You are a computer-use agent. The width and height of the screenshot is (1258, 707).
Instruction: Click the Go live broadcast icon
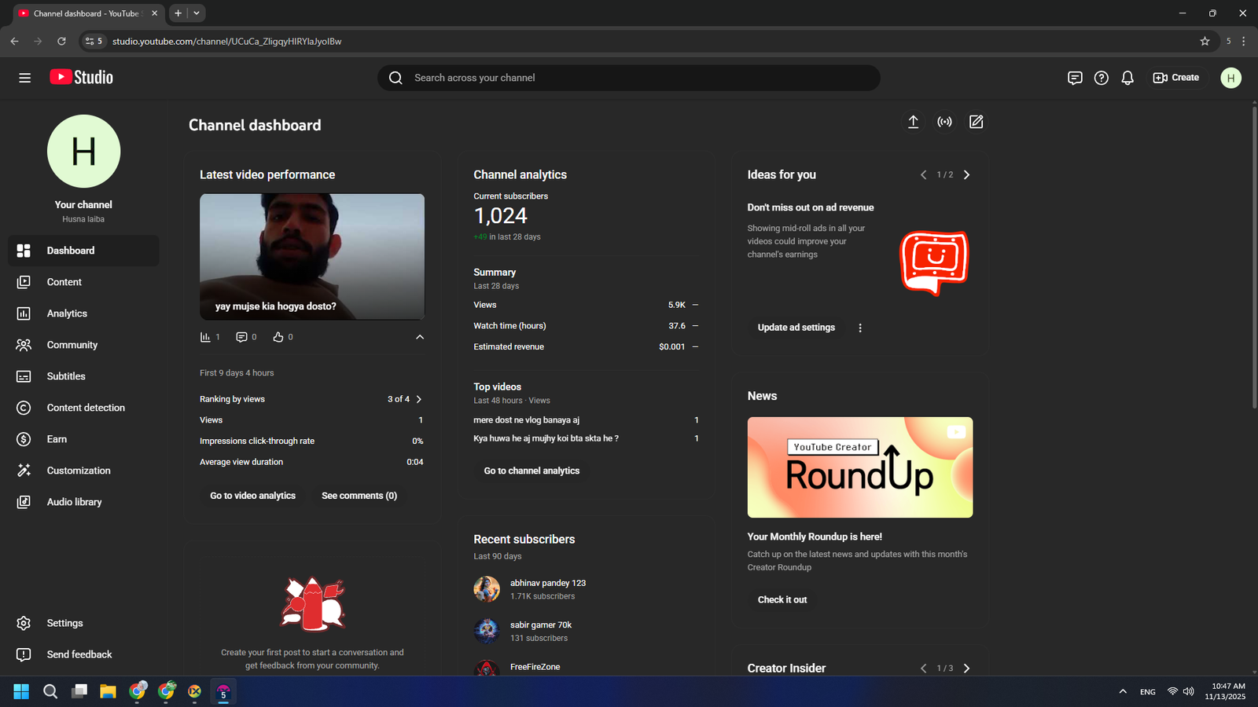944,122
